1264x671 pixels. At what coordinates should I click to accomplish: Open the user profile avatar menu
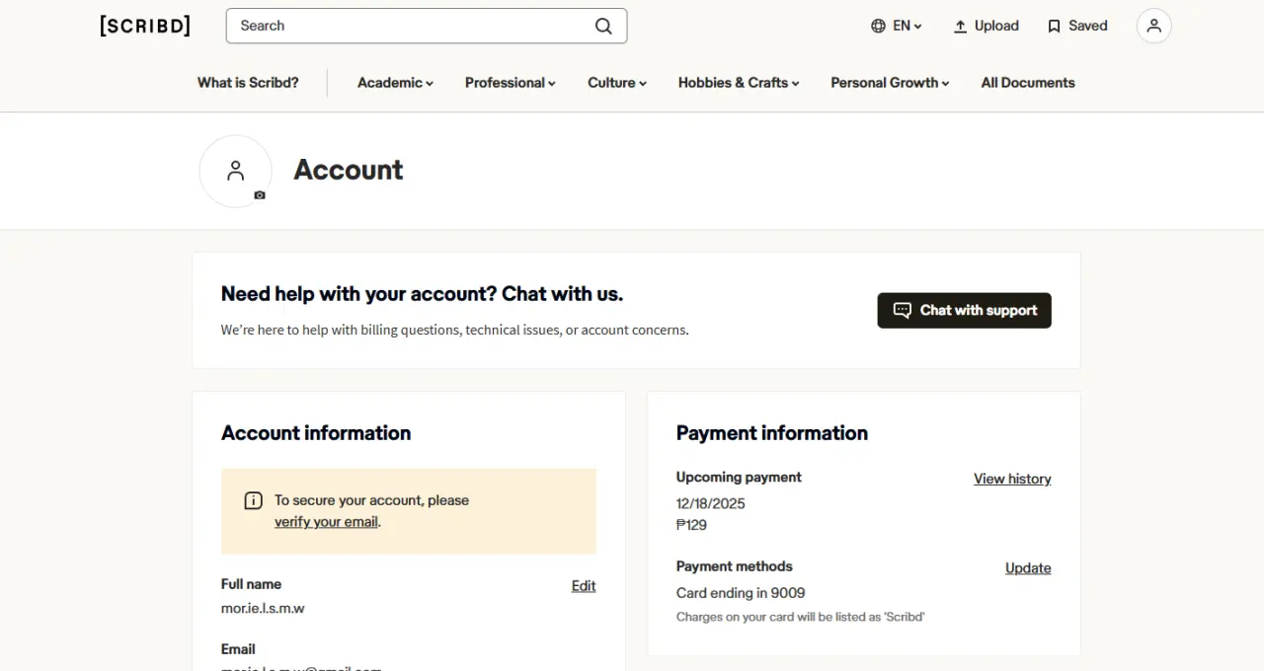pyautogui.click(x=1153, y=26)
